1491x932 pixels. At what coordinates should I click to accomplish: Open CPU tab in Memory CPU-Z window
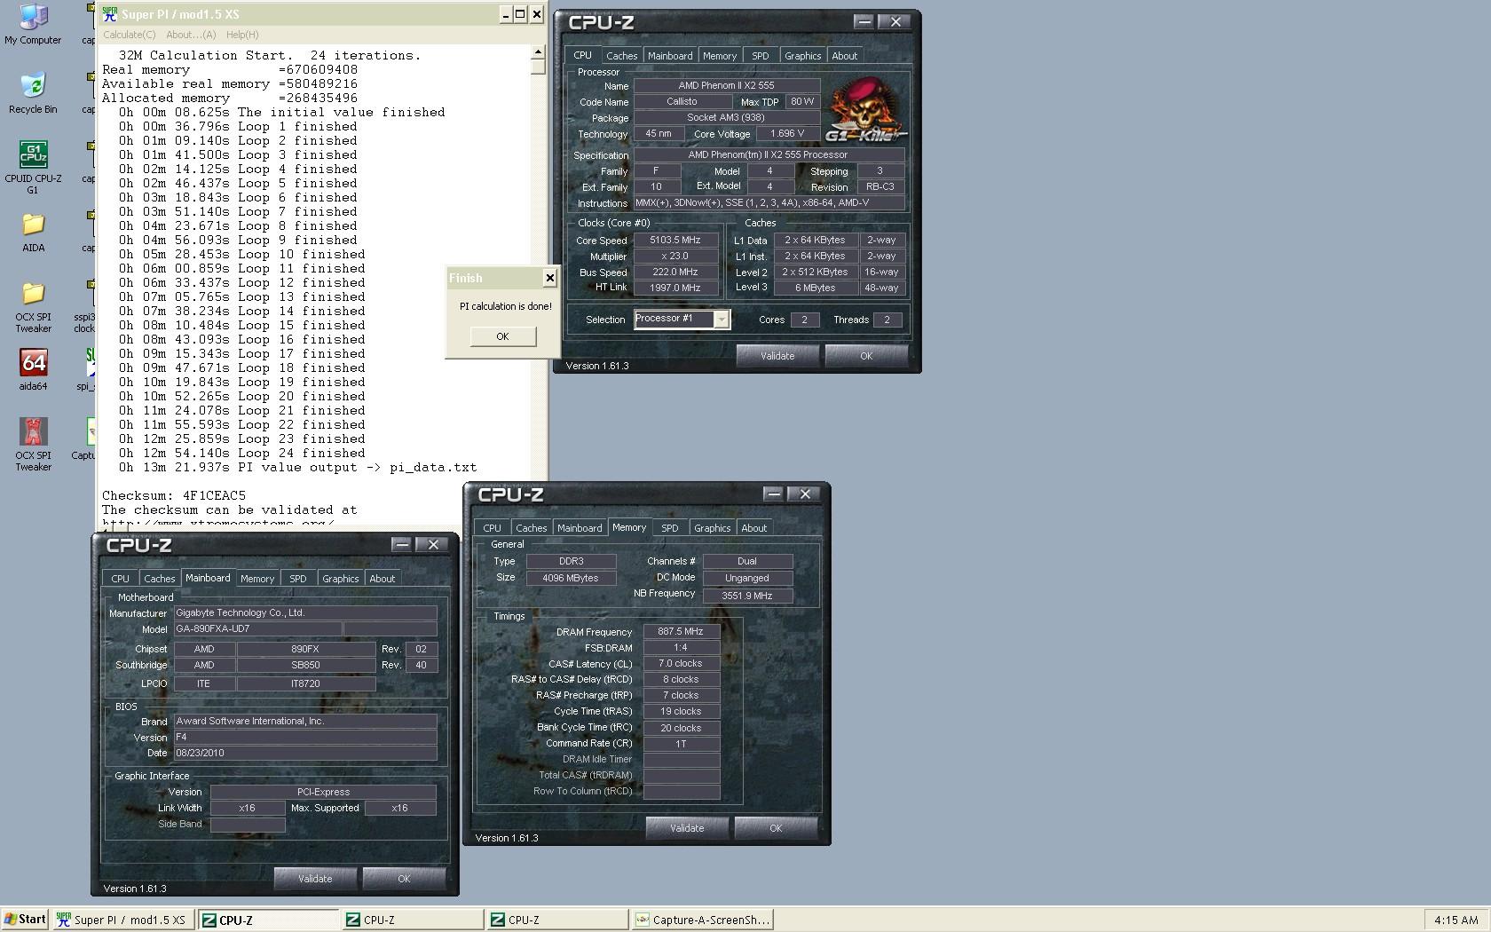492,527
